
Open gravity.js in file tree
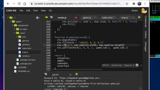click(26, 44)
